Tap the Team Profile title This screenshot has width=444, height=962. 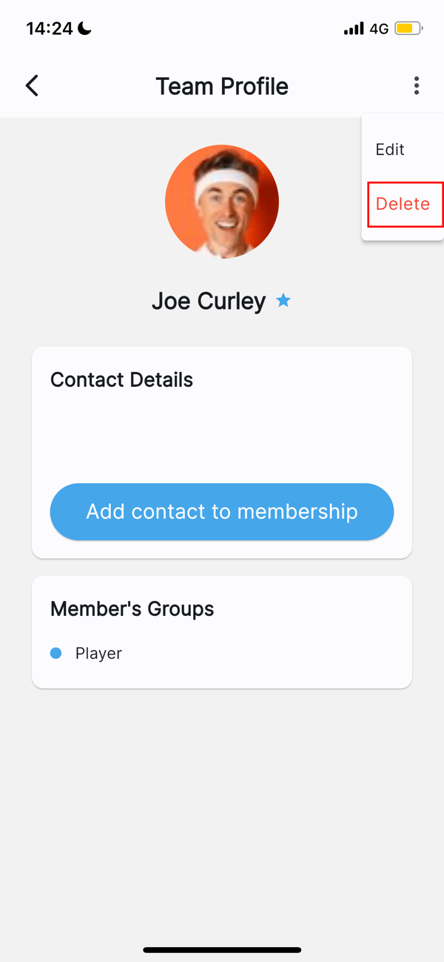click(x=222, y=85)
